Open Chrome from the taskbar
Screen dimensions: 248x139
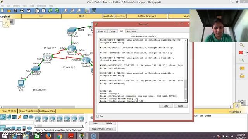point(60,136)
